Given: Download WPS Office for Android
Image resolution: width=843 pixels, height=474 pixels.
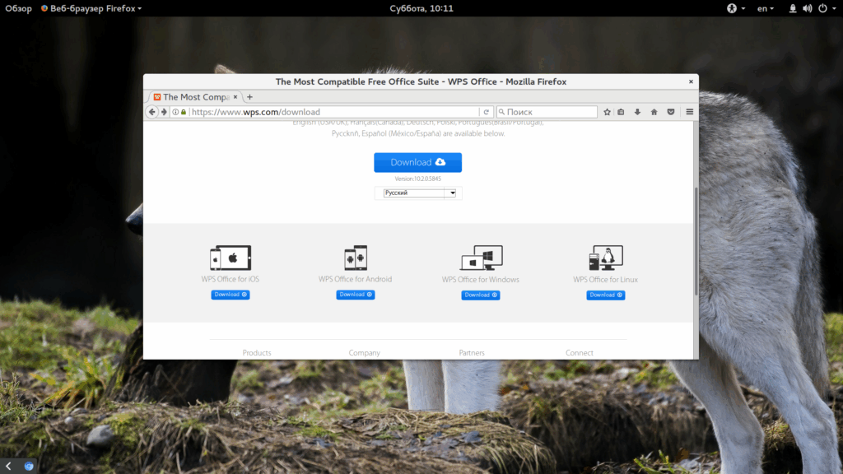Looking at the screenshot, I should tap(356, 295).
